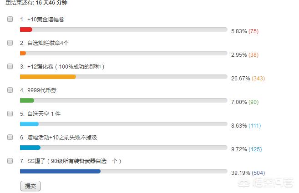
Task: Check the 自选天空1件 option
Action: [10, 114]
